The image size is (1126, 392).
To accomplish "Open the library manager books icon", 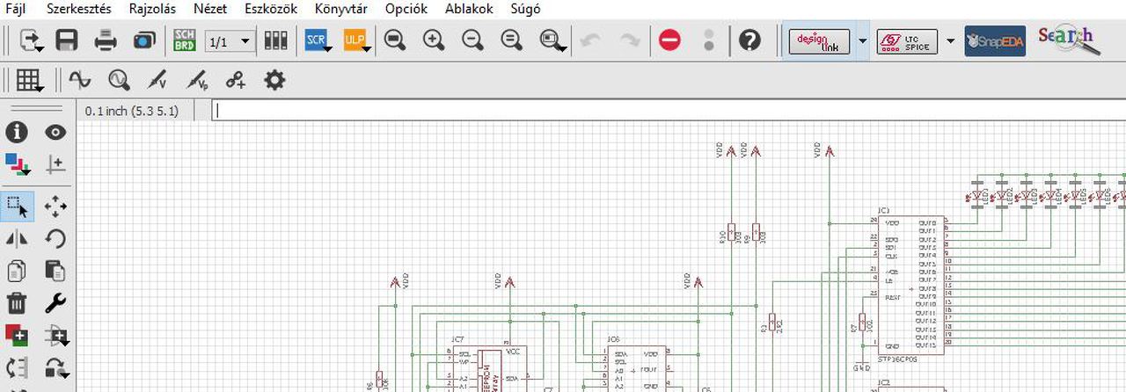I will 275,40.
